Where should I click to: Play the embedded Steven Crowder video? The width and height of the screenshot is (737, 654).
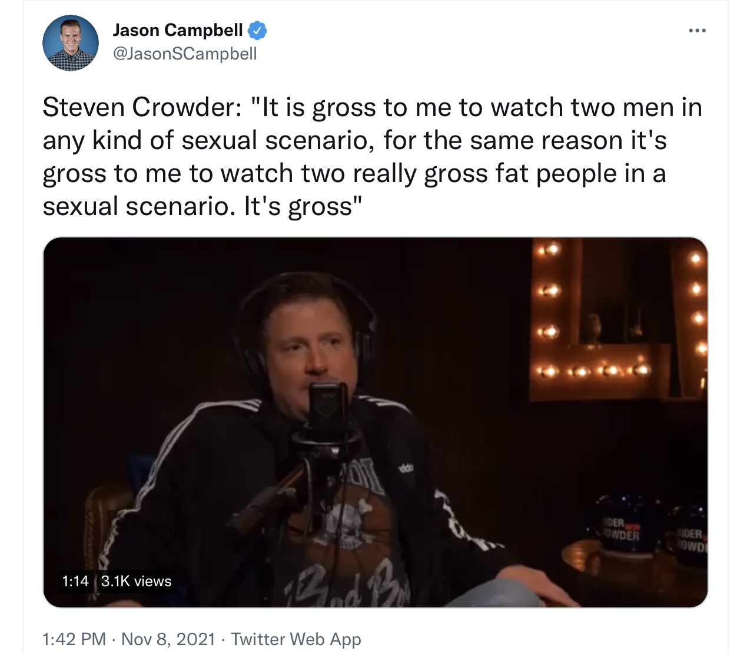[x=375, y=422]
